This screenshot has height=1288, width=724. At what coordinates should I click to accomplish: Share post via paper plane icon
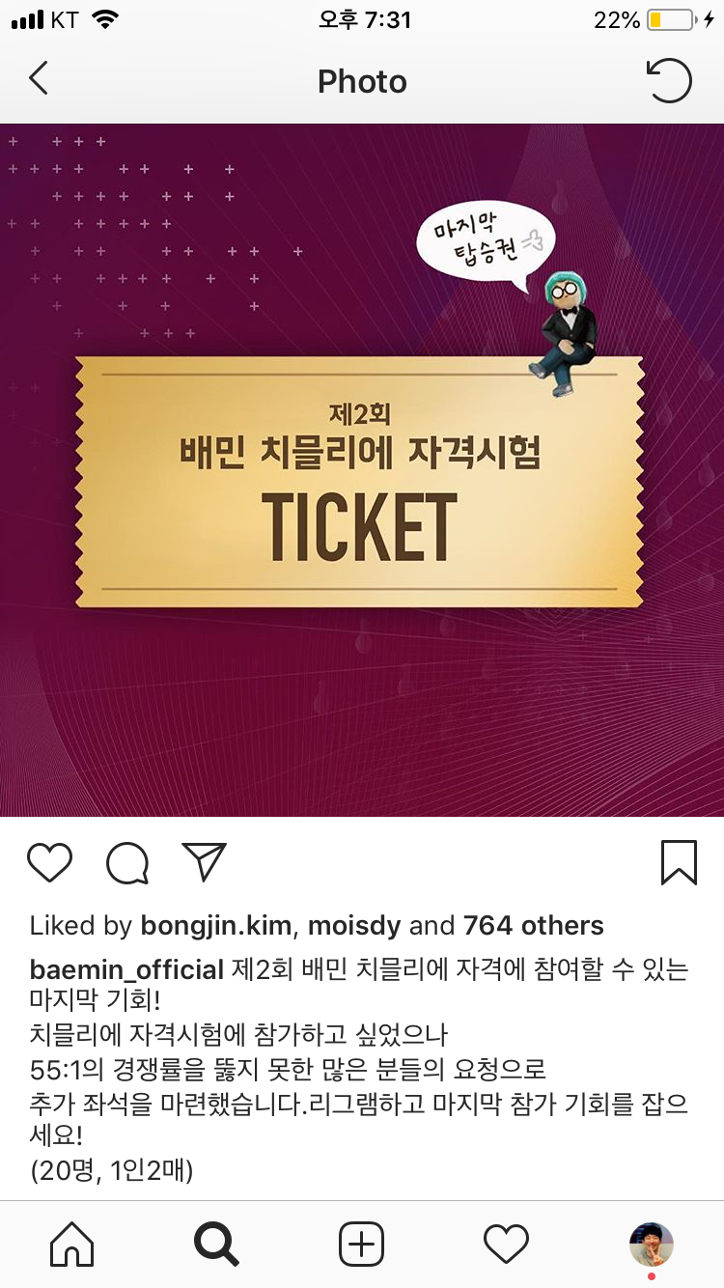pyautogui.click(x=204, y=861)
